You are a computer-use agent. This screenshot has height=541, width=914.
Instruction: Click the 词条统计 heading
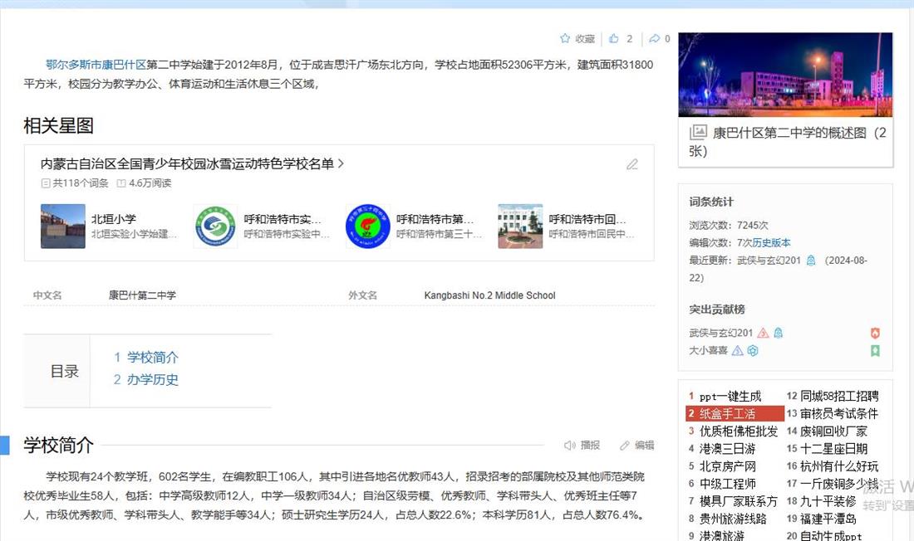(x=711, y=202)
